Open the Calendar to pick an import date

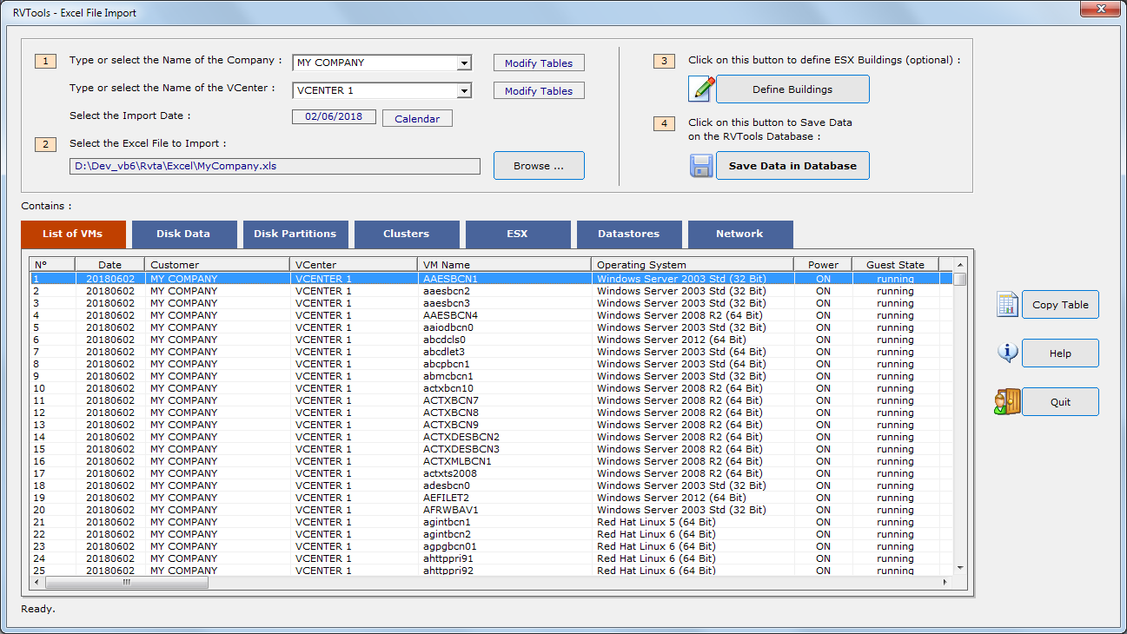click(416, 117)
